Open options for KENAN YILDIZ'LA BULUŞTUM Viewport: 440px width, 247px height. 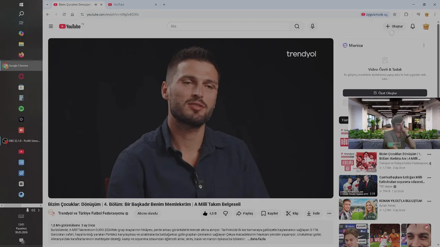tap(429, 201)
